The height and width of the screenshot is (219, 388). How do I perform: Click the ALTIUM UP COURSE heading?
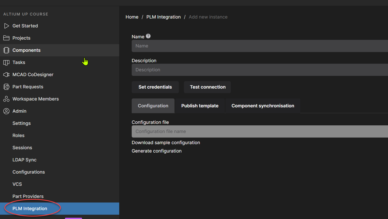point(26,14)
